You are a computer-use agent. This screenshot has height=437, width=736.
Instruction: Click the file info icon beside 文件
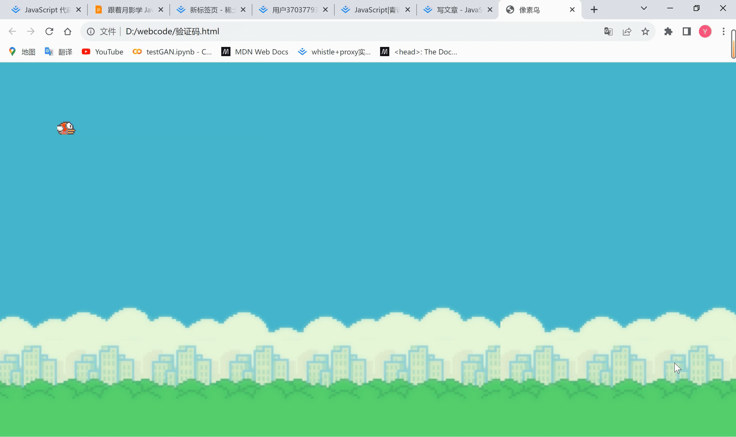pos(91,31)
